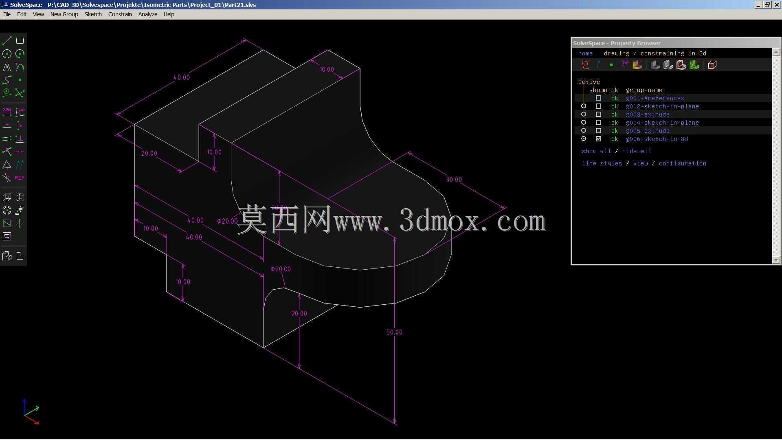782x440 pixels.
Task: Create a step and repeat rotating group
Action: click(x=7, y=210)
